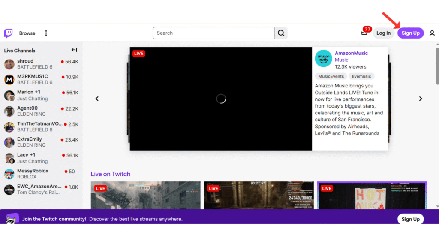Open the Browse menu
Image resolution: width=439 pixels, height=247 pixels.
(x=27, y=33)
